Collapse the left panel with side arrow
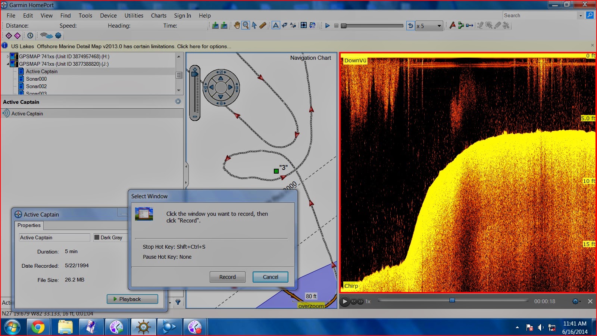This screenshot has height=336, width=597. 186,167
